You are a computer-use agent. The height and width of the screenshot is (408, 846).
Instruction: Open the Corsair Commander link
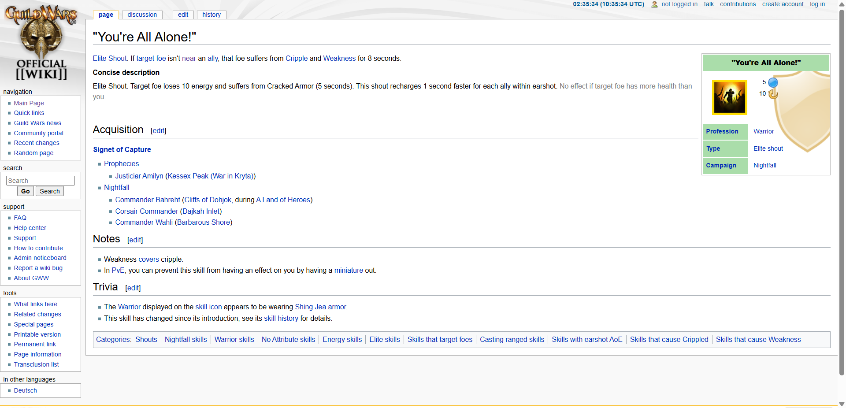[x=147, y=211]
